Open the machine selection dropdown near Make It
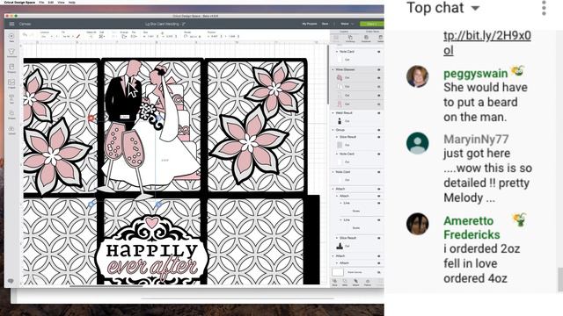This screenshot has height=316, width=563. 347,24
